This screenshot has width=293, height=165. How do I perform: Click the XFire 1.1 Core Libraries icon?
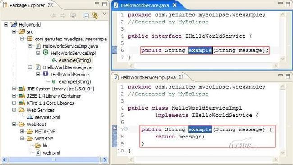(x=22, y=103)
